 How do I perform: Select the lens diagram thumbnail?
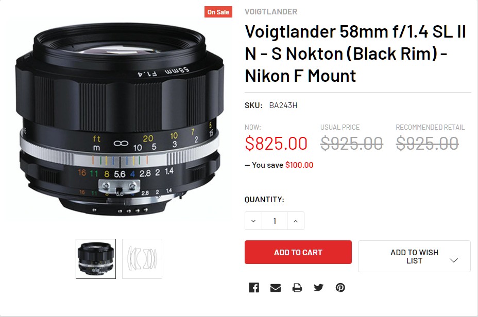click(142, 259)
